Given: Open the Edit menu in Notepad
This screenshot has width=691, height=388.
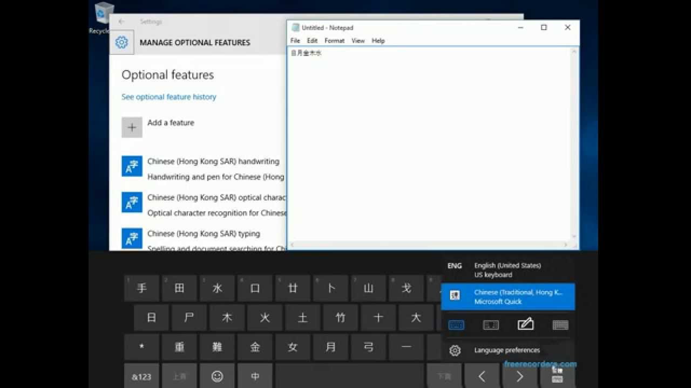Looking at the screenshot, I should click(x=312, y=40).
